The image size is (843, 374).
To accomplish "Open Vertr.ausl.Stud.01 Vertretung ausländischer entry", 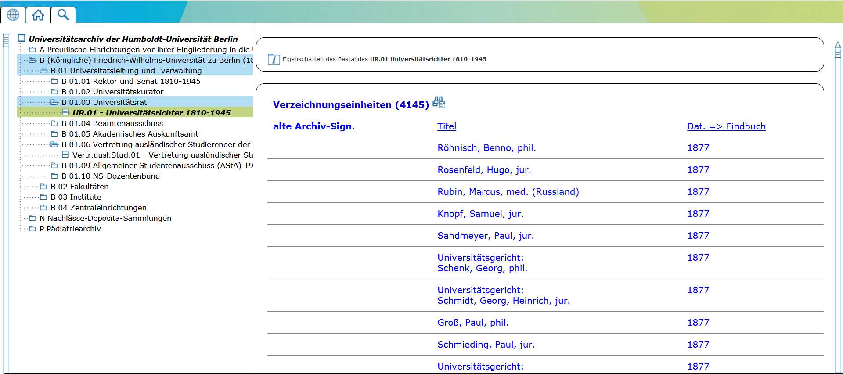I will pos(162,155).
